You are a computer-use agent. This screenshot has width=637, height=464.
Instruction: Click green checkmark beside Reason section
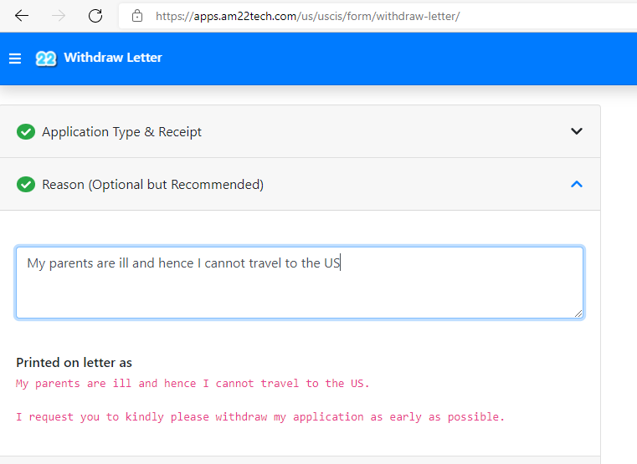(26, 184)
